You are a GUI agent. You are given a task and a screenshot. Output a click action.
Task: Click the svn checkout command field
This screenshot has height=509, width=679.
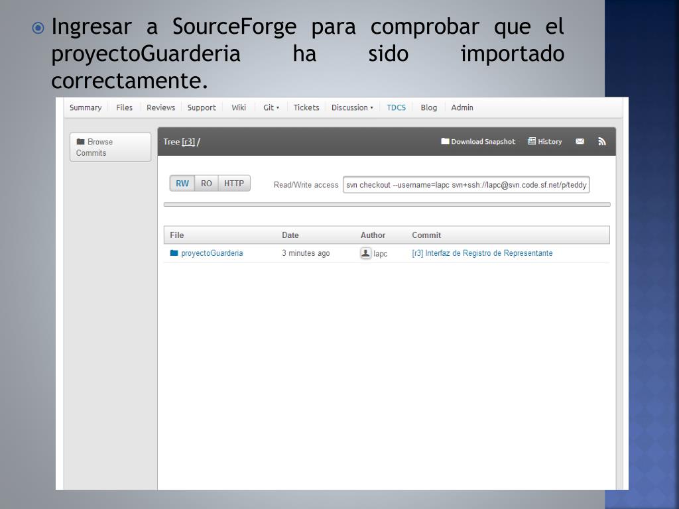[466, 185]
